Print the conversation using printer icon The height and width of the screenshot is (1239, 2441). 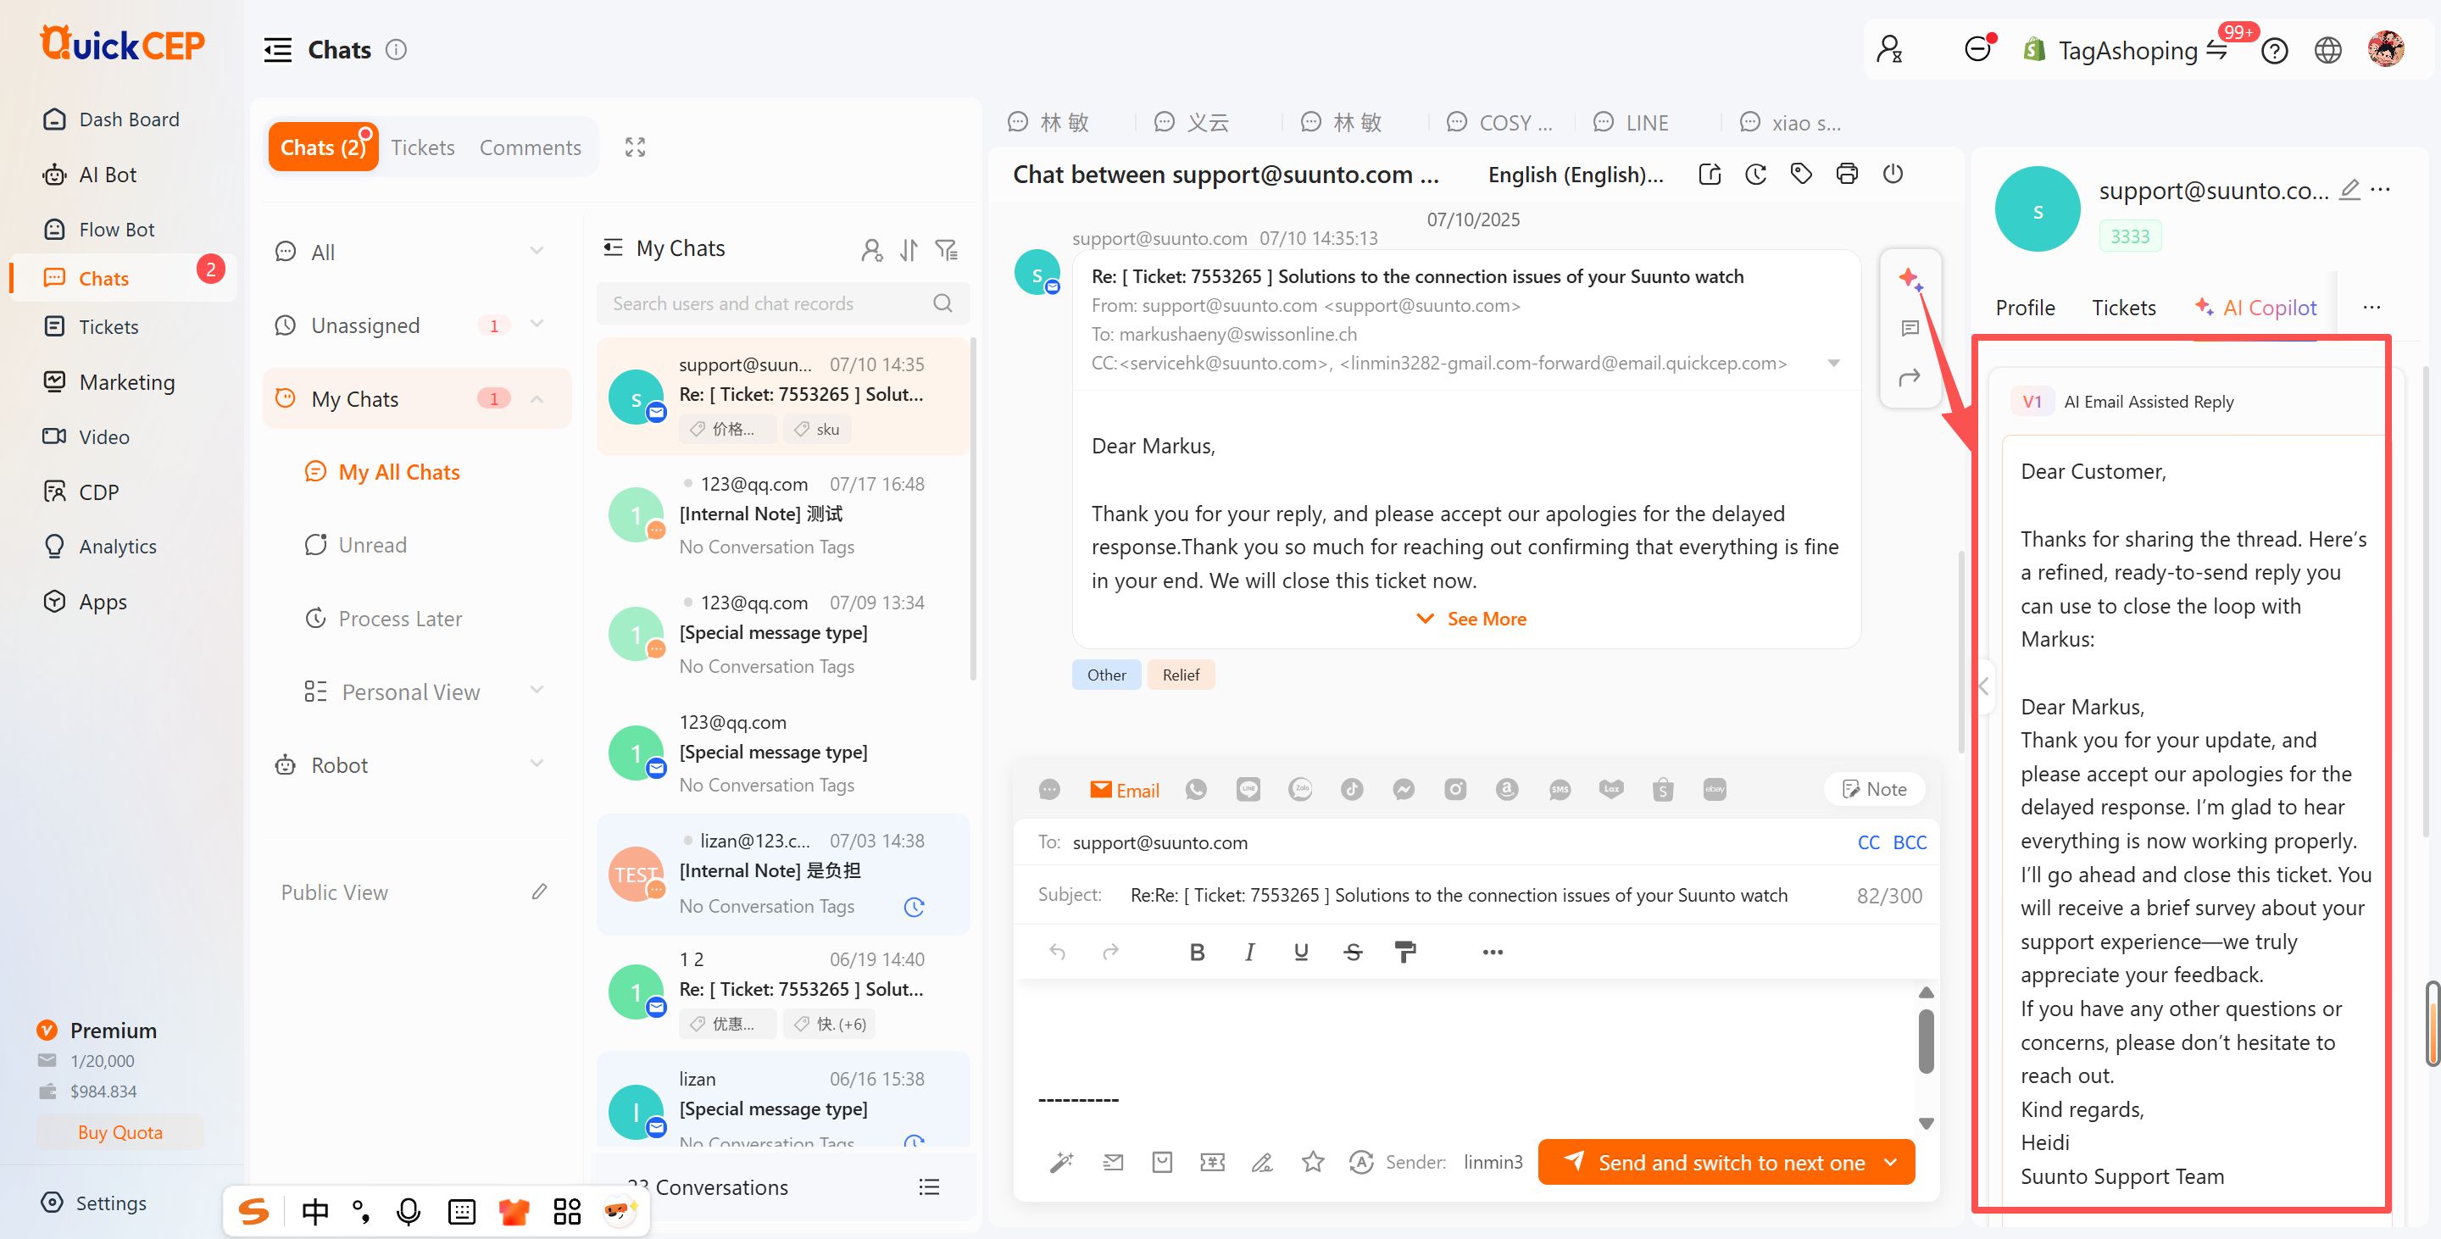click(1847, 174)
